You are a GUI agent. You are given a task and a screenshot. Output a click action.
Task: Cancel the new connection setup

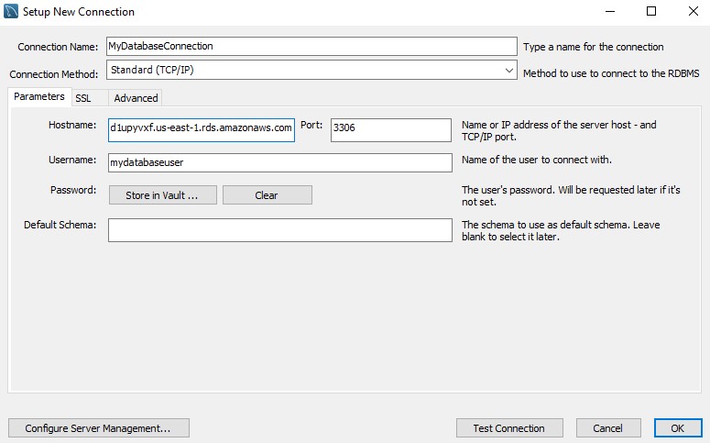pyautogui.click(x=608, y=428)
